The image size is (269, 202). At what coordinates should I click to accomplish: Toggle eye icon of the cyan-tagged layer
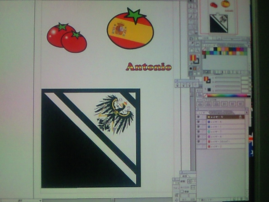[199, 132]
